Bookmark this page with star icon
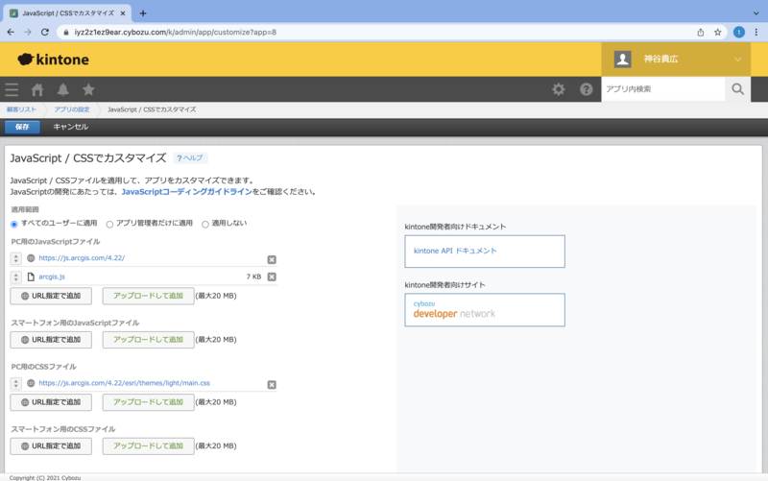The image size is (768, 481). tap(717, 33)
